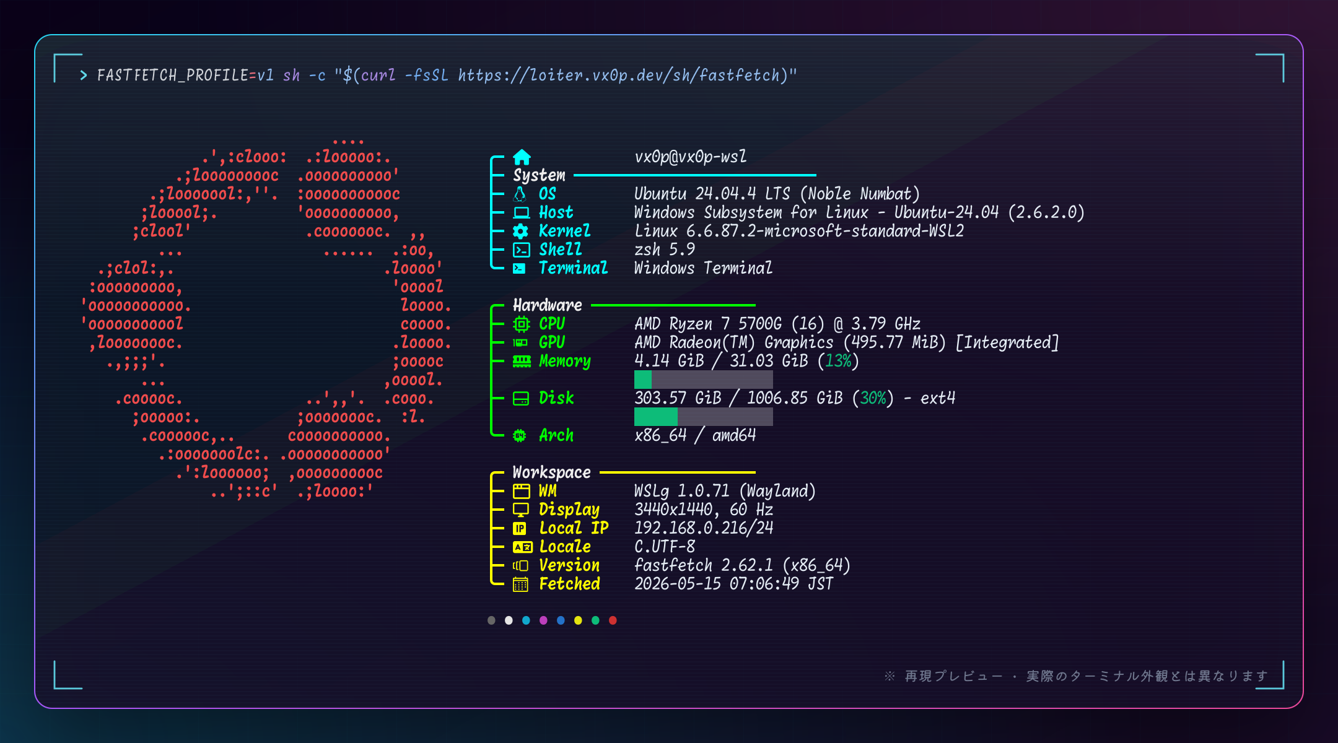Click the 303.57 GiB / 1006.85 GiB value
Image resolution: width=1338 pixels, height=743 pixels.
795,398
